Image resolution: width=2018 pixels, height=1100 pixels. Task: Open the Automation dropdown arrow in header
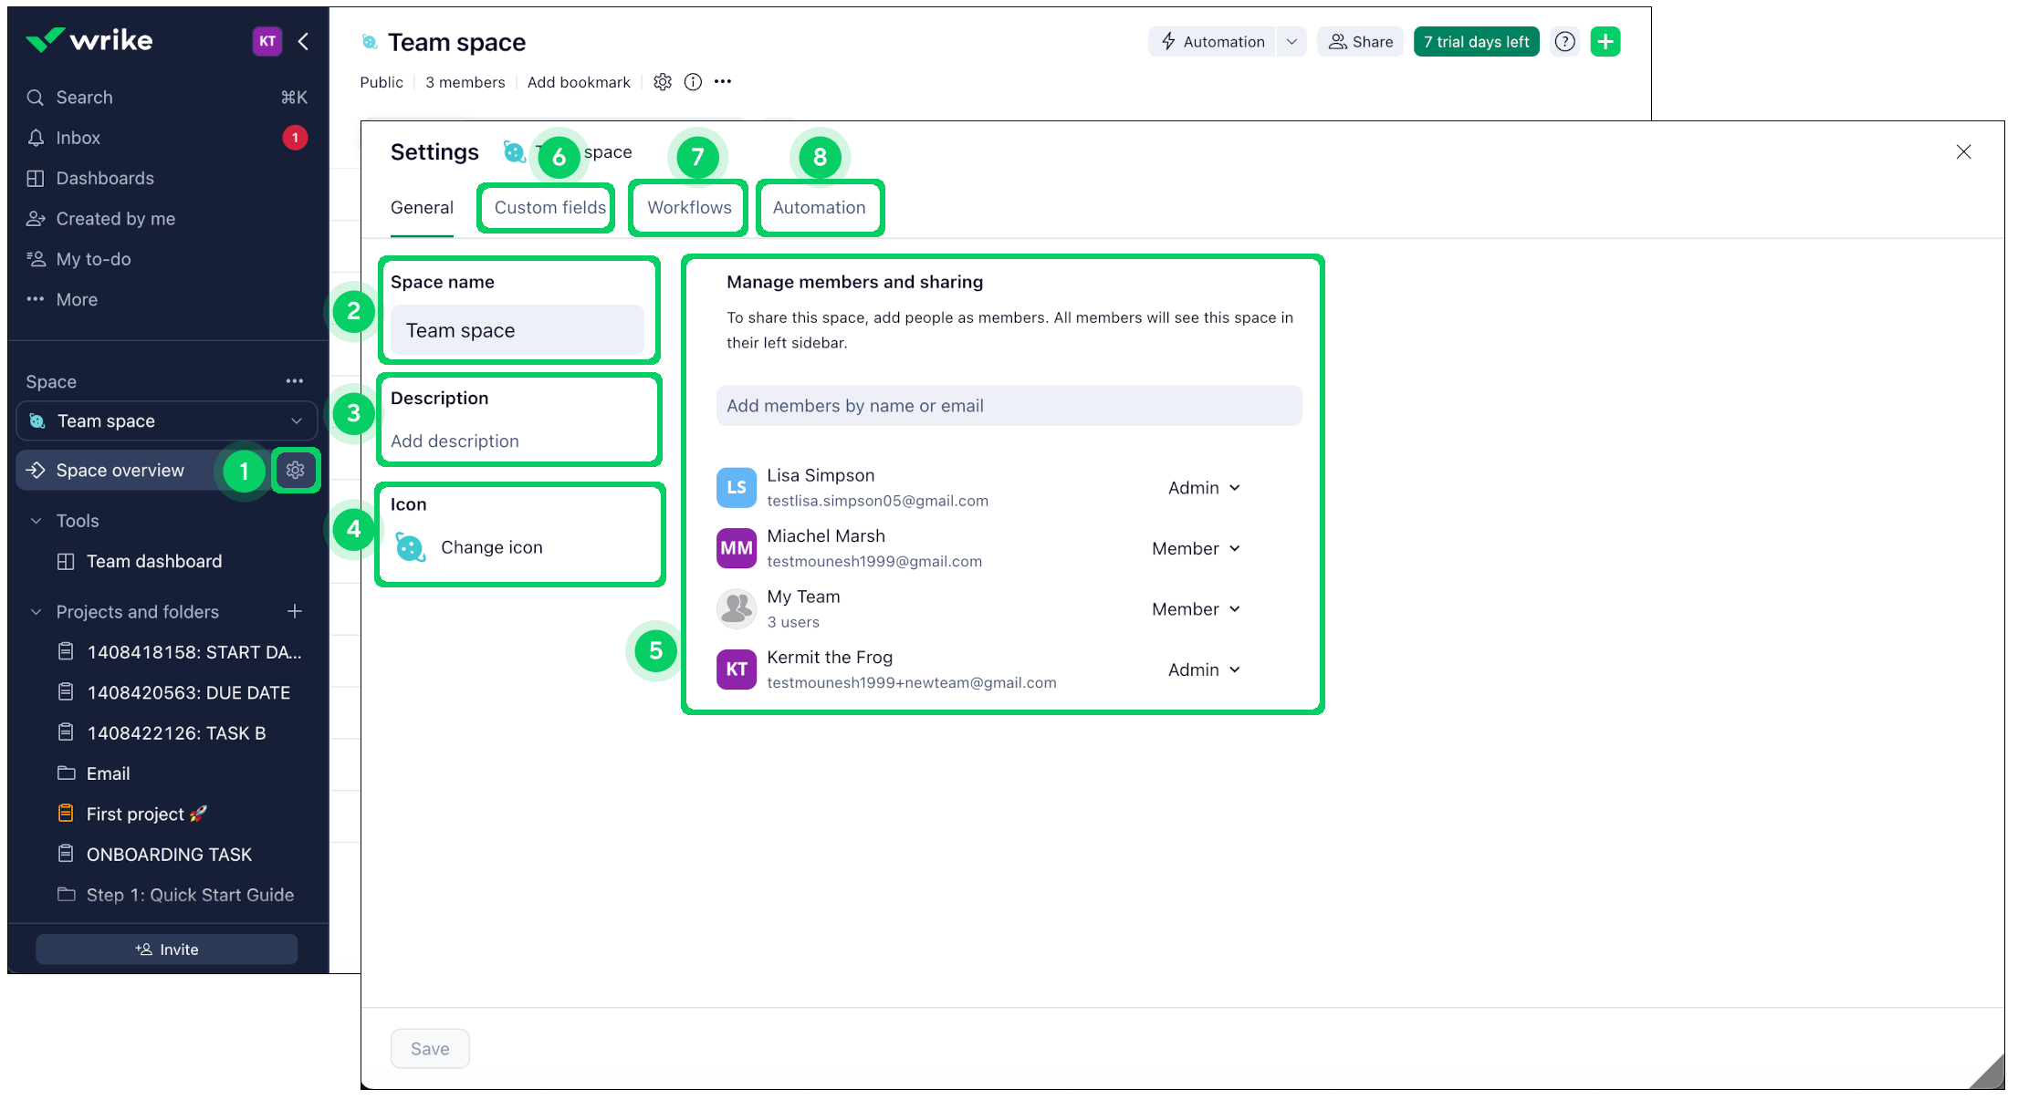(1291, 42)
